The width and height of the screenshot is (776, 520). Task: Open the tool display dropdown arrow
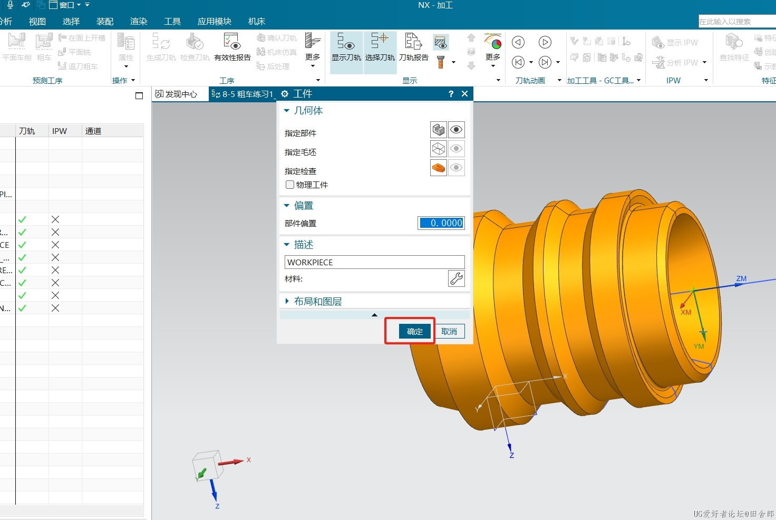click(x=453, y=62)
